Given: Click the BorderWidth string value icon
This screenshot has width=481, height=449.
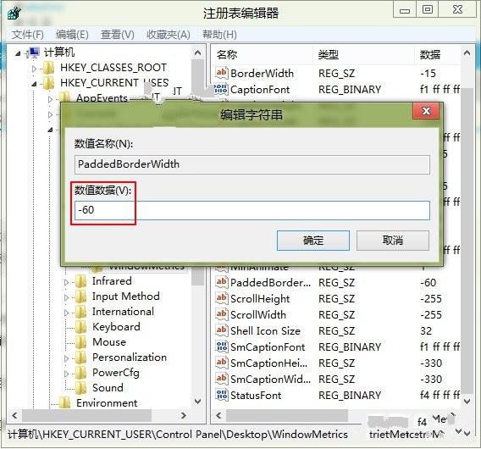Looking at the screenshot, I should point(222,73).
